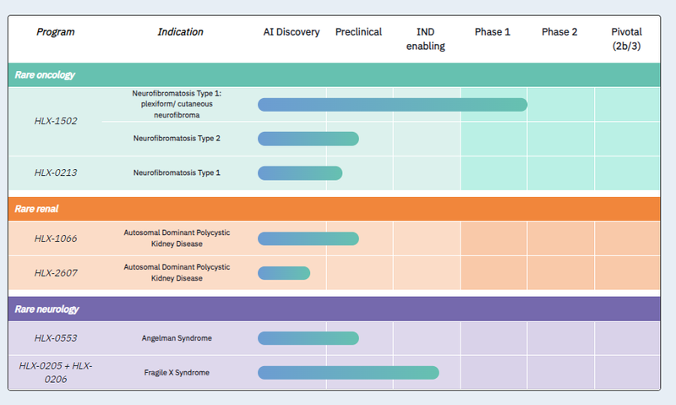This screenshot has height=405, width=676.
Task: Open the HLX-1502 program name
Action: pyautogui.click(x=56, y=121)
